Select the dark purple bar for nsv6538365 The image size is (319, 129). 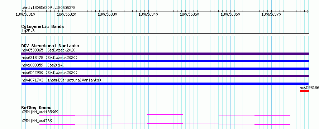165,54
